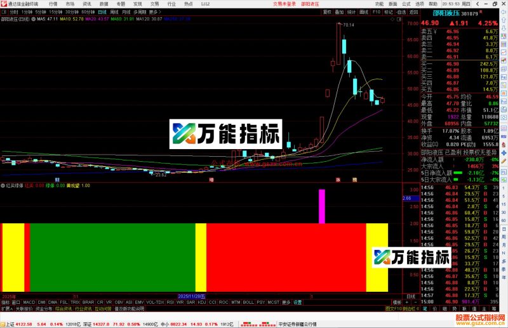
Task: Switch chart to 分时 period
Action: point(14,12)
